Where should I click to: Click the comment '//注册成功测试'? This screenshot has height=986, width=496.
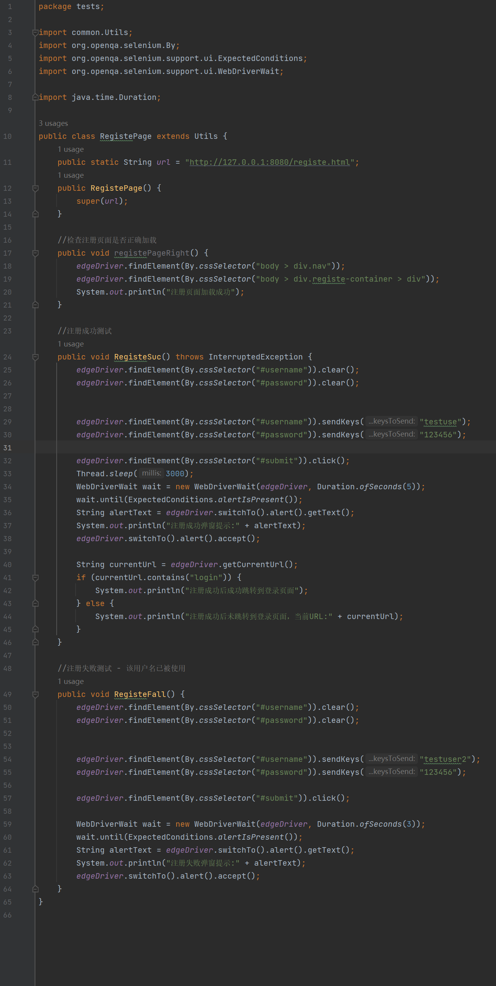(x=85, y=331)
